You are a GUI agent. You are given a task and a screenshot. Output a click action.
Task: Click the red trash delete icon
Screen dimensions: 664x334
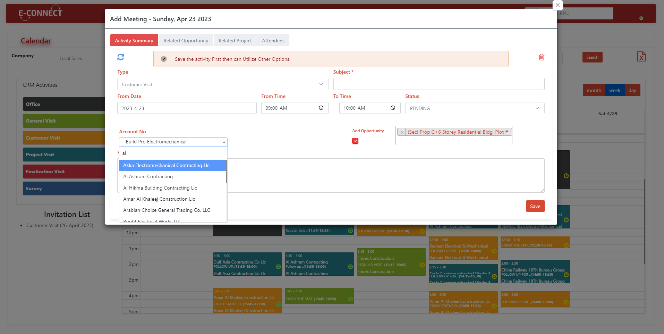541,57
